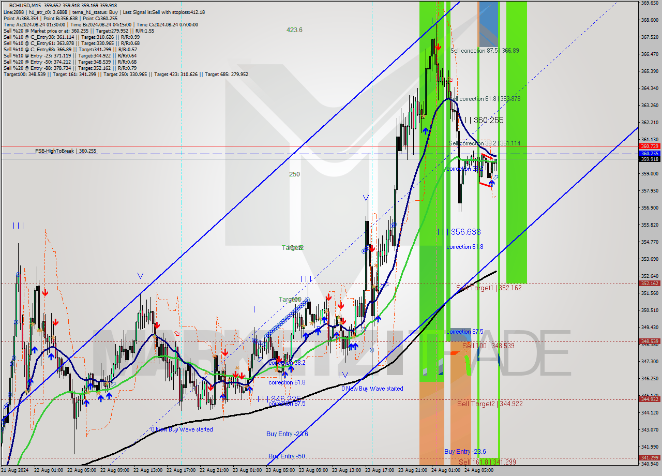This screenshot has height=476, width=662.
Task: Click the info line starting with Line:2898
Action: point(104,12)
